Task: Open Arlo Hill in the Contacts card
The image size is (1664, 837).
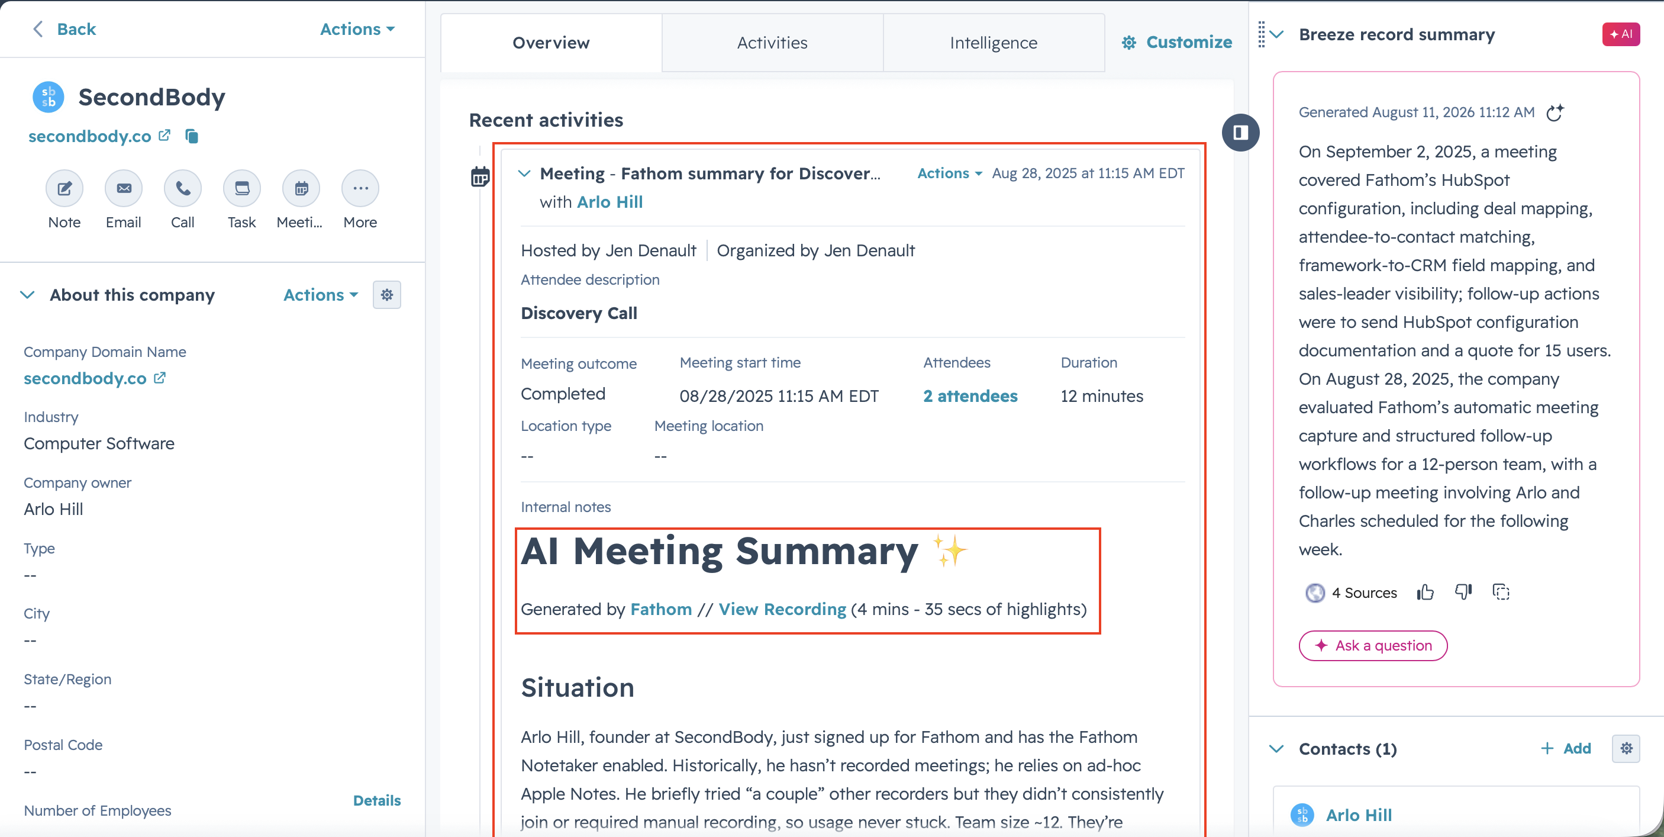Action: click(1359, 815)
